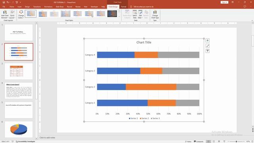254x143 pixels.
Task: Open the File tab
Action: click(4, 7)
